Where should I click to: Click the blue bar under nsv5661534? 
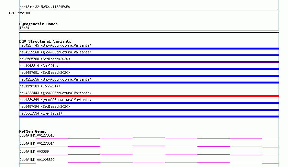pyautogui.click(x=149, y=117)
